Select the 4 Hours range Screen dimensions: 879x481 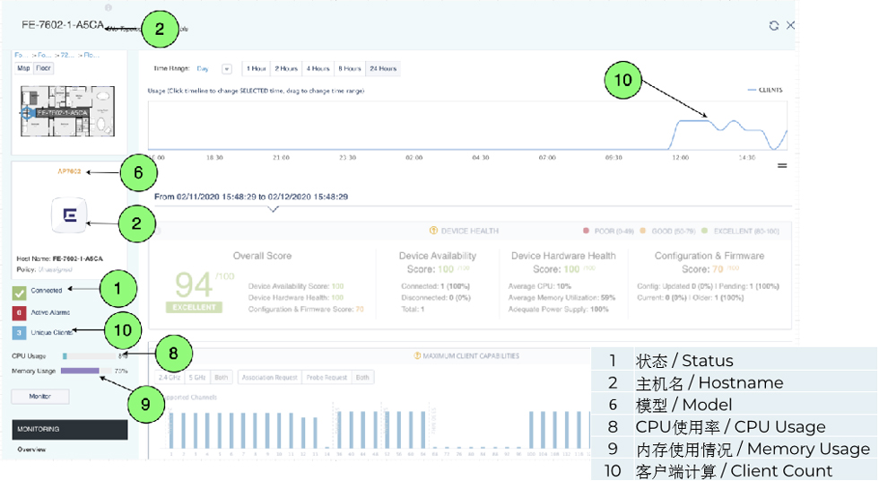[318, 69]
